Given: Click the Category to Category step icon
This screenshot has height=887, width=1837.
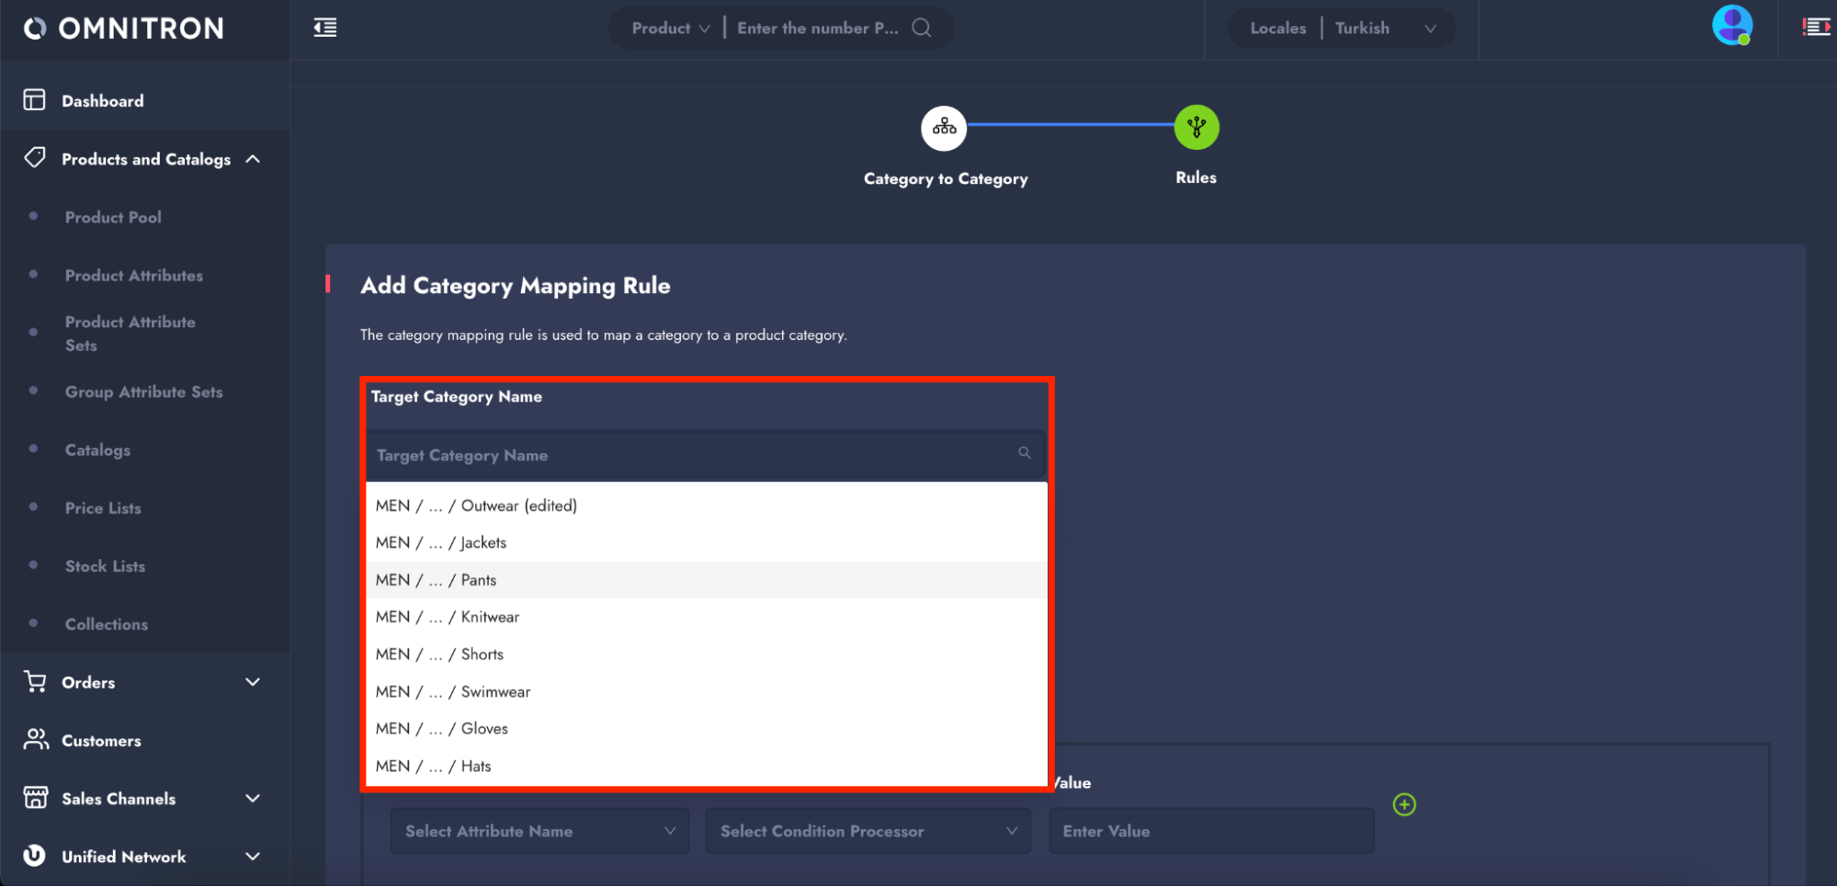Looking at the screenshot, I should [x=944, y=128].
